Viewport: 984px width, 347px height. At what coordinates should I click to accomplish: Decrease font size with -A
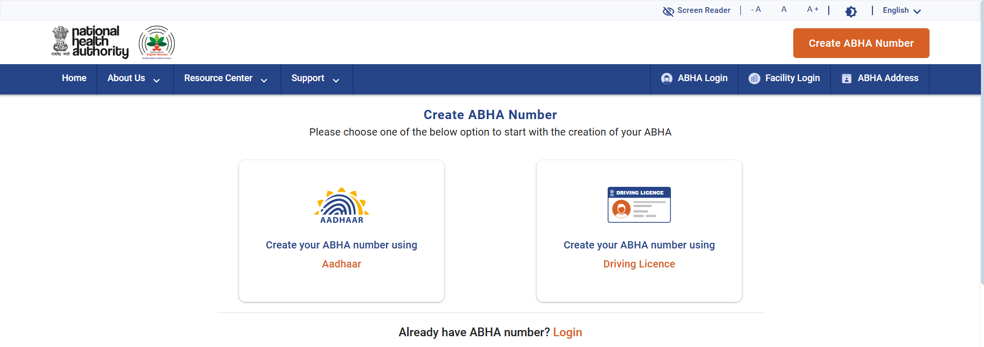pos(756,10)
